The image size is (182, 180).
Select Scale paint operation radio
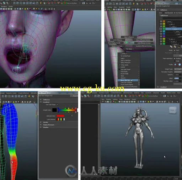(x=175, y=61)
